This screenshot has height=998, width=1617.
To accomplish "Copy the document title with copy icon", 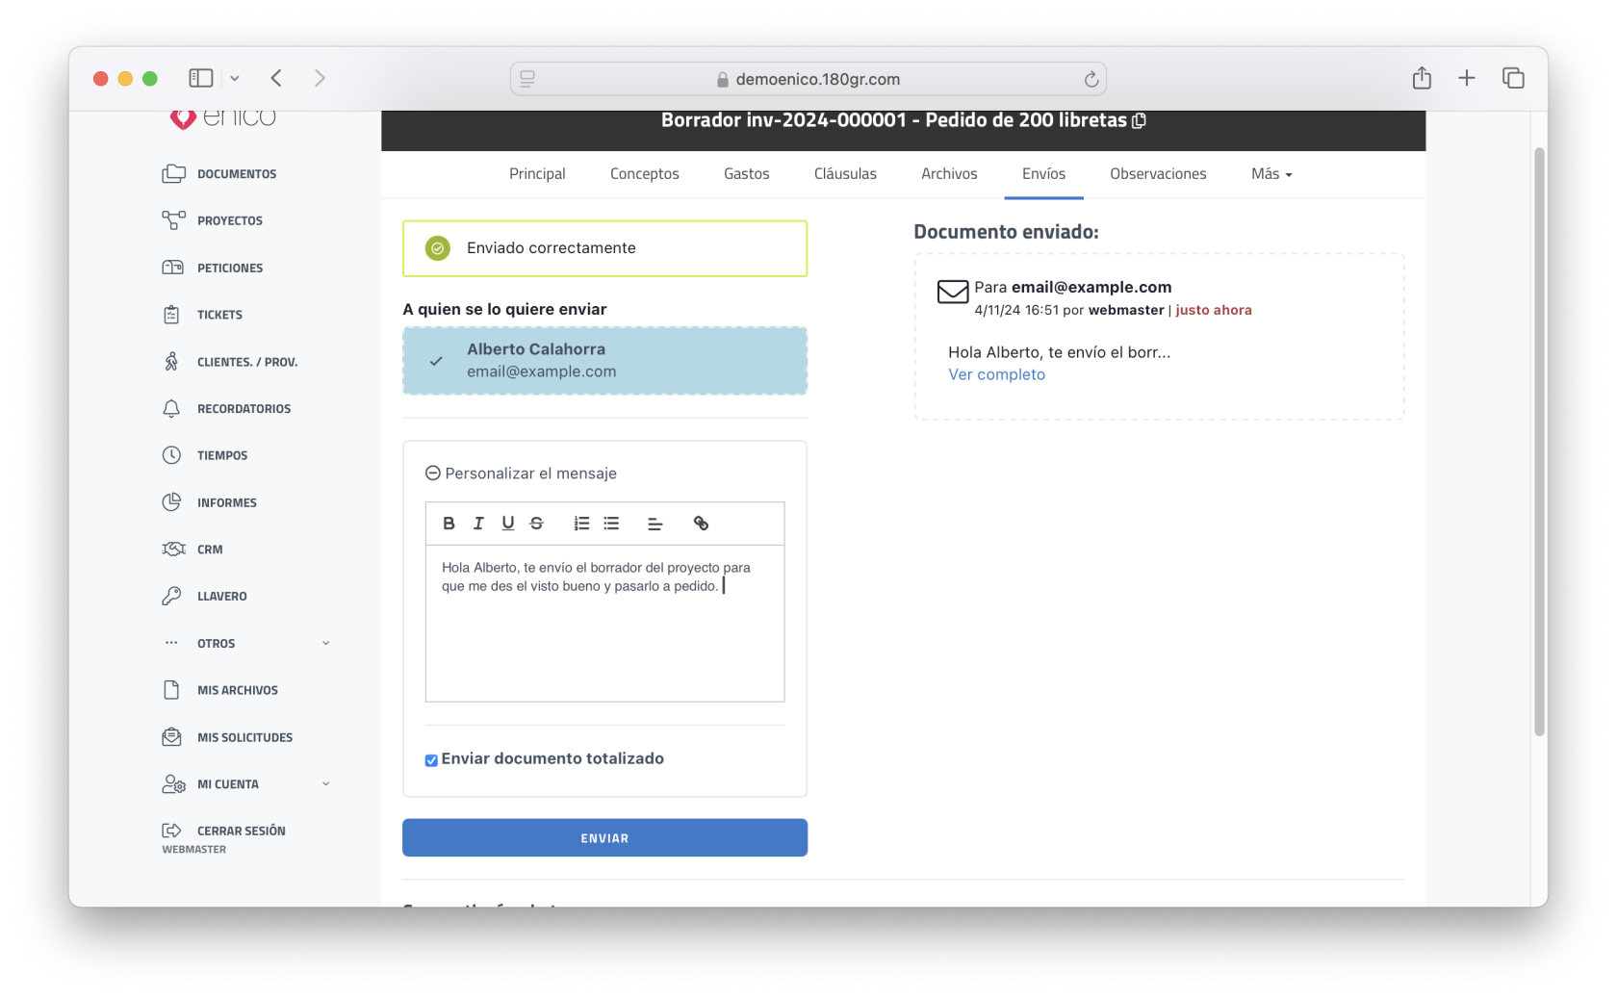I will [1140, 120].
